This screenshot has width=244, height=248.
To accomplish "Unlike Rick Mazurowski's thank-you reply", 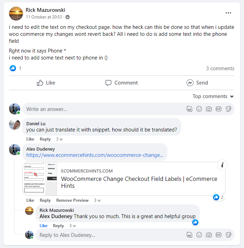I will point(44,226).
